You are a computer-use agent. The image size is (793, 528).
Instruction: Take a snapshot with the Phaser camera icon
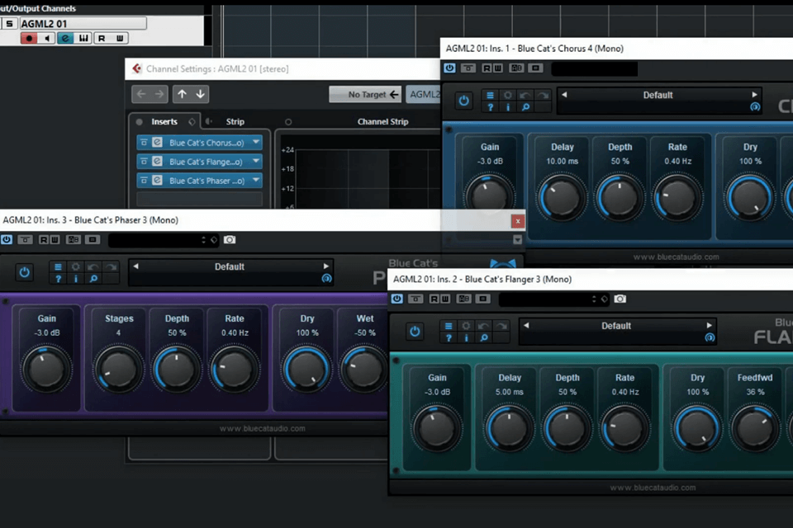230,240
